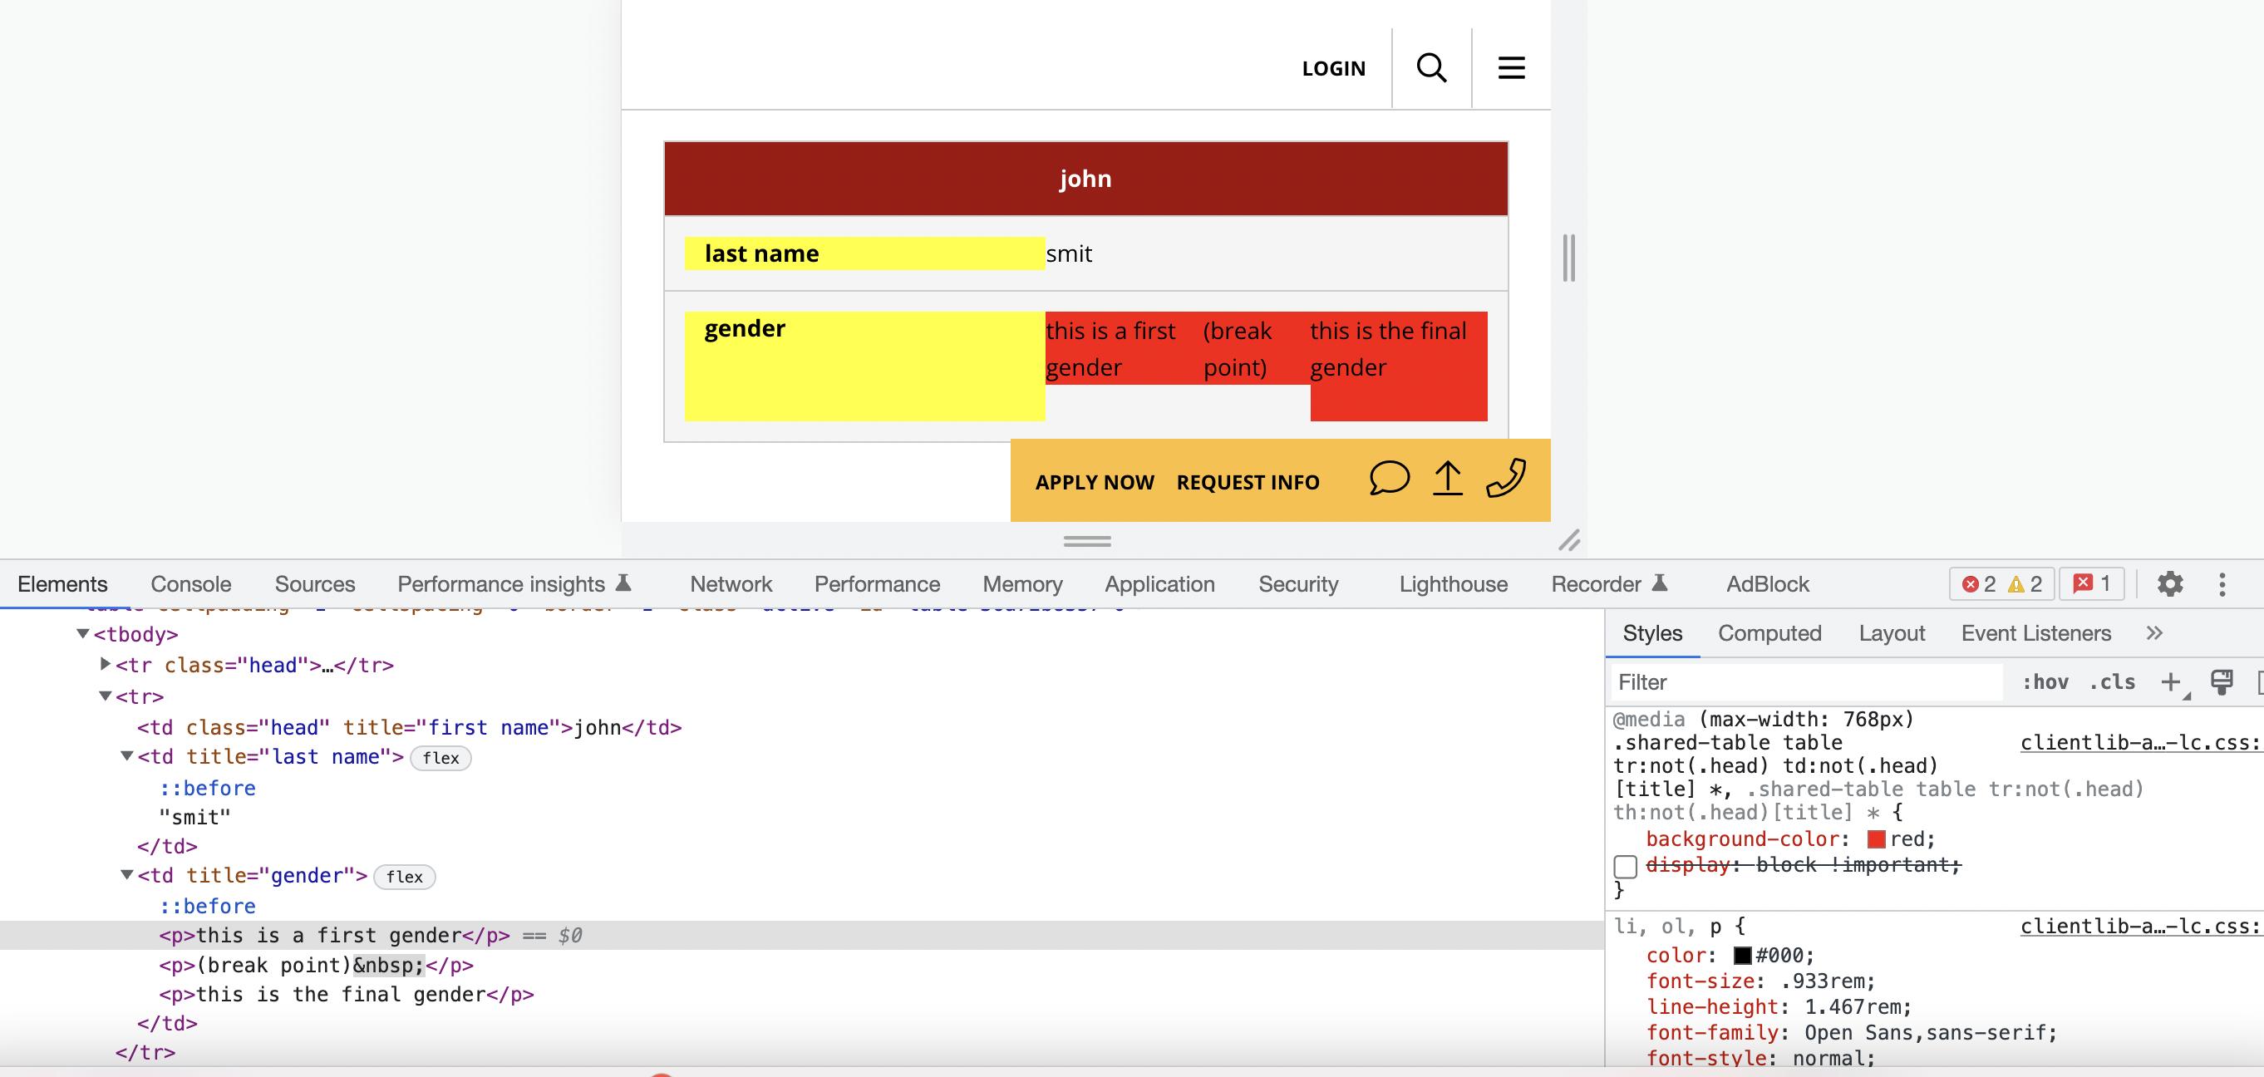
Task: Collapse td title="gender" arrow
Action: click(126, 875)
